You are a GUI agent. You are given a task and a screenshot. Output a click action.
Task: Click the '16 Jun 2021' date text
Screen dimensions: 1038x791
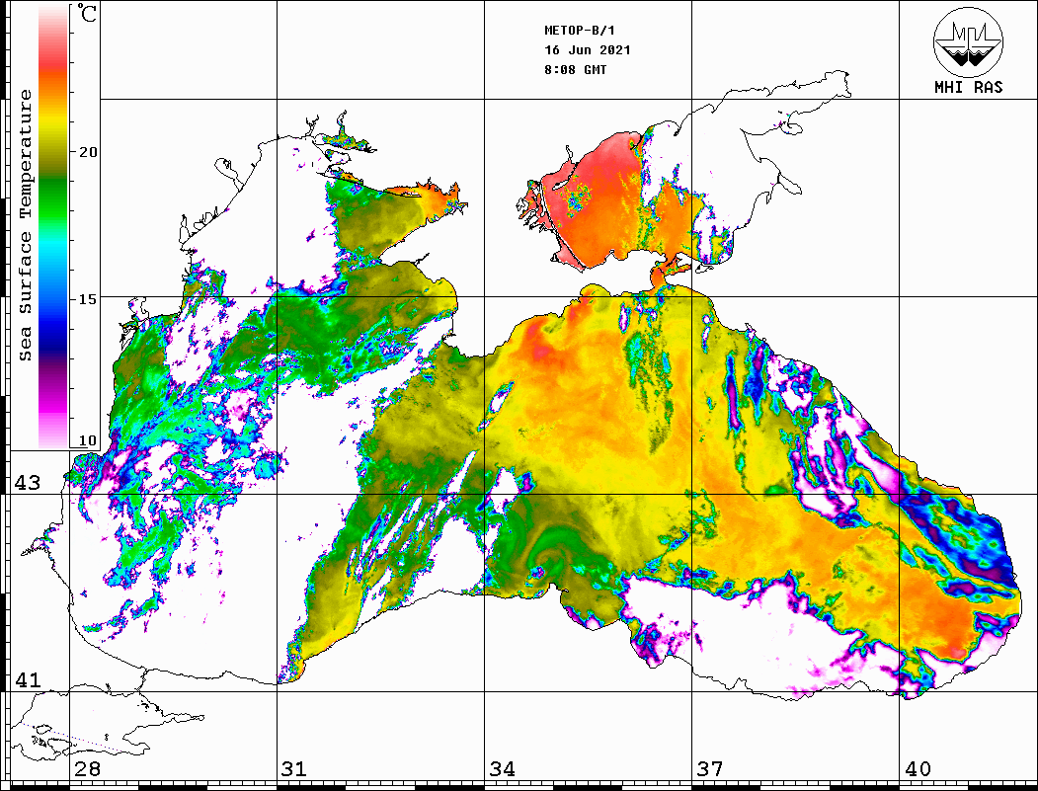tap(588, 50)
